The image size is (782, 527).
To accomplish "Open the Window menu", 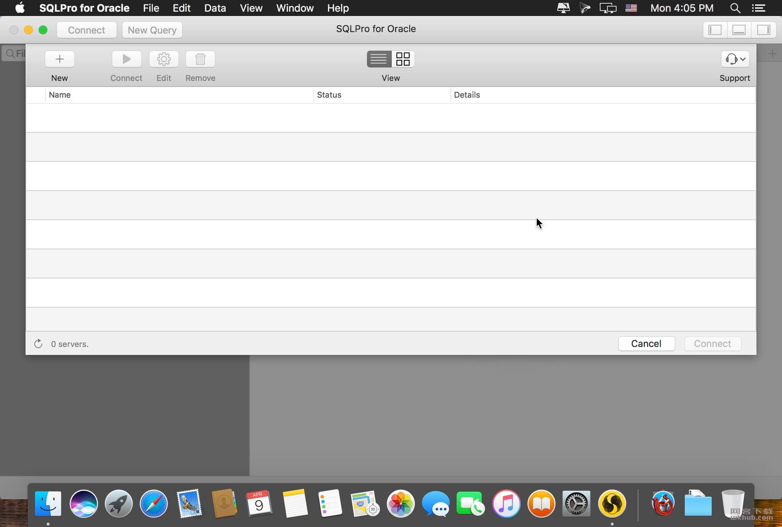I will 295,8.
